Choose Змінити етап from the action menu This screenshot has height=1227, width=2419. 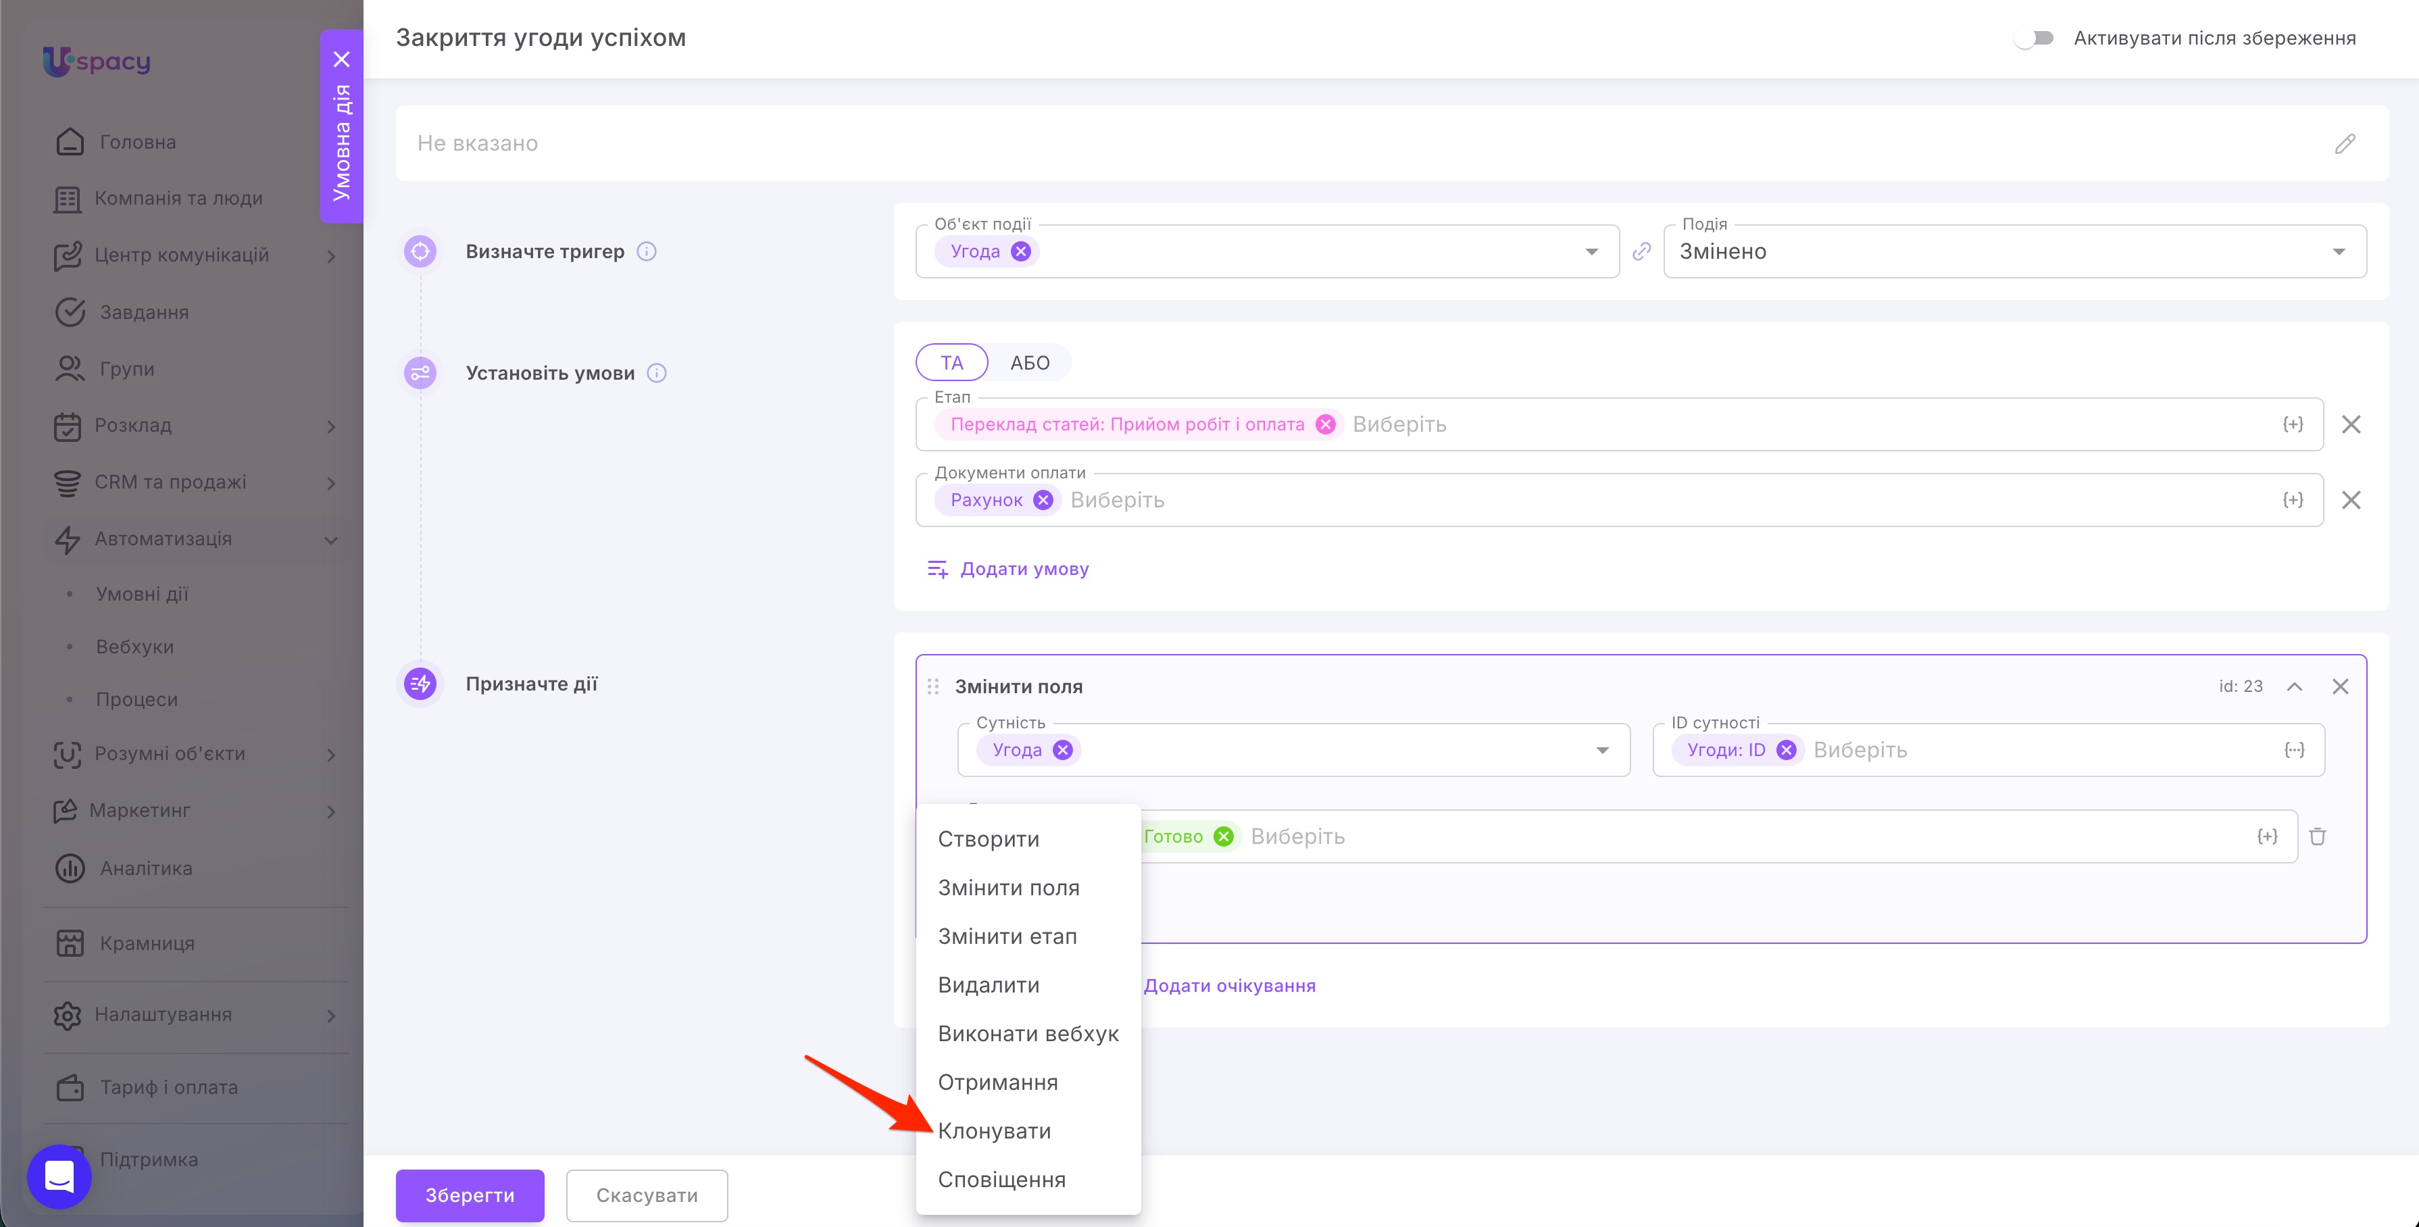1028,937
